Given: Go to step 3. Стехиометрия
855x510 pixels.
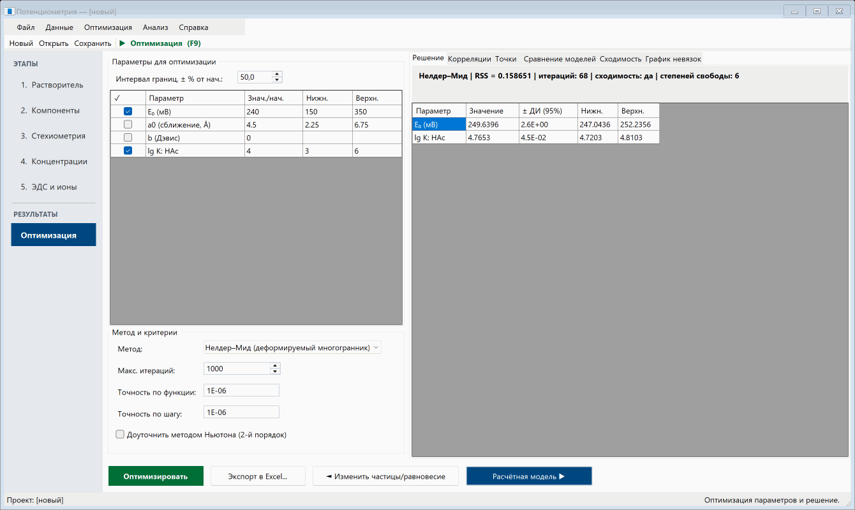Looking at the screenshot, I should pos(54,136).
